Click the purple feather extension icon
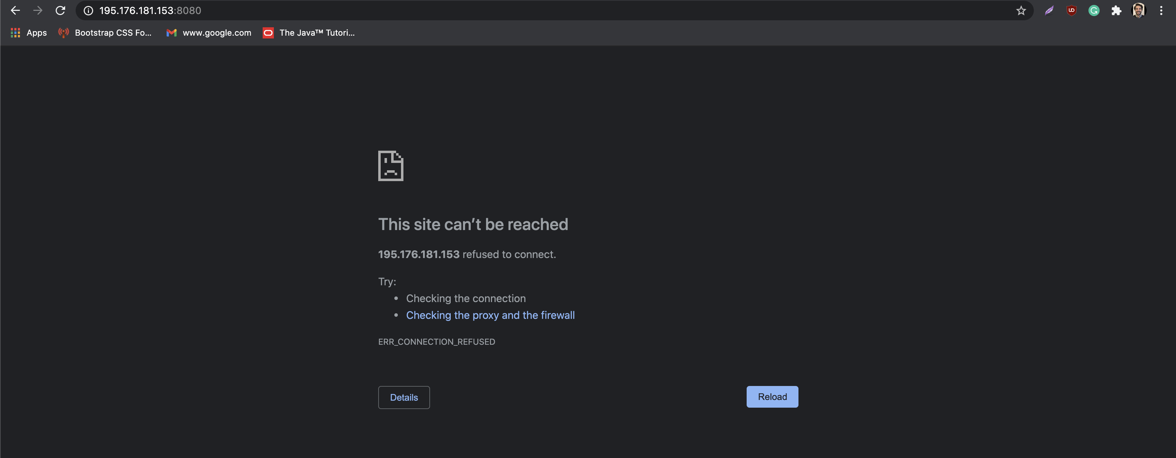Image resolution: width=1176 pixels, height=458 pixels. point(1049,10)
